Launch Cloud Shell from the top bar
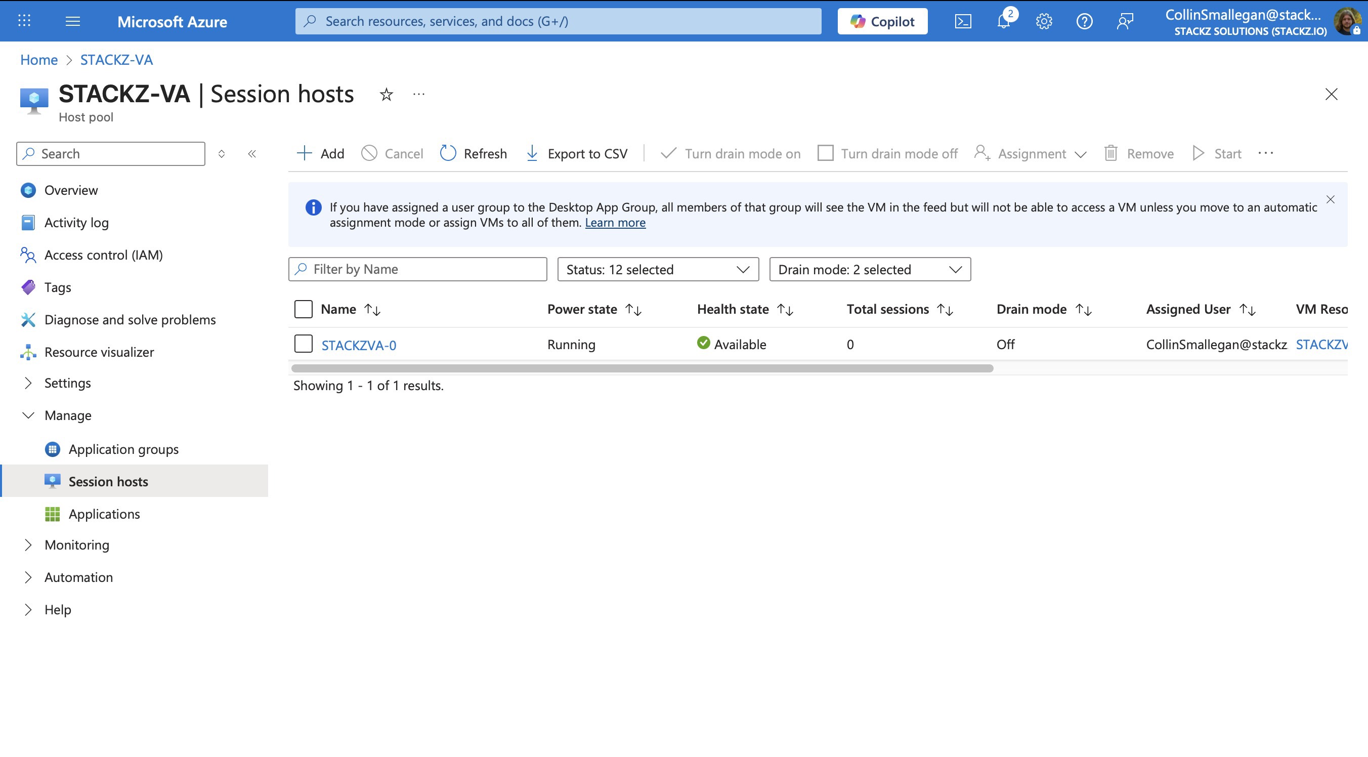 (963, 21)
